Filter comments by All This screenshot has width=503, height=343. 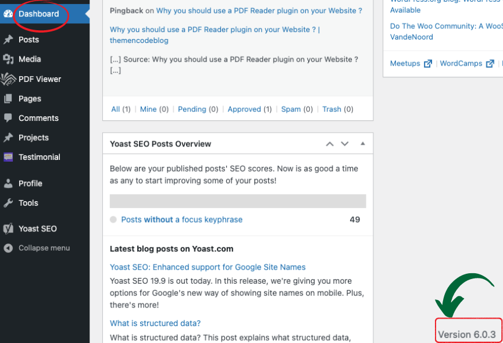pos(116,109)
